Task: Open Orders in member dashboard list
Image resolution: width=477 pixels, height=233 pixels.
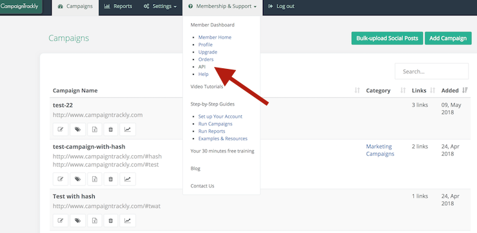Action: 206,59
